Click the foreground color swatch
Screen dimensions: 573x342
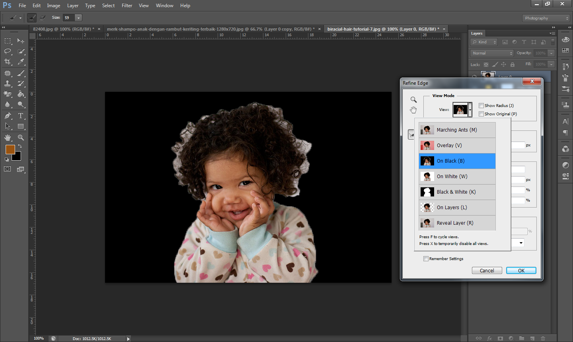tap(11, 149)
